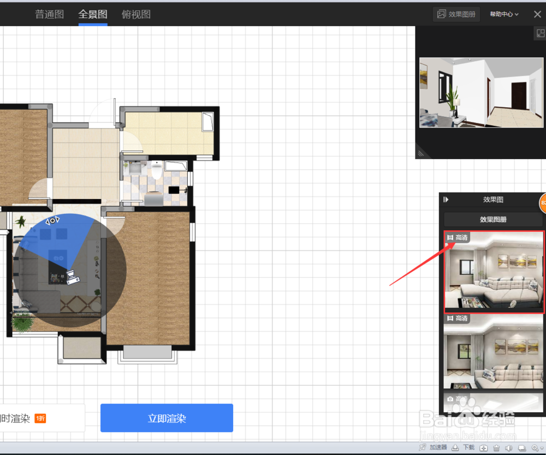
Task: Click the 效果图册 button in the side panel
Action: coord(492,219)
